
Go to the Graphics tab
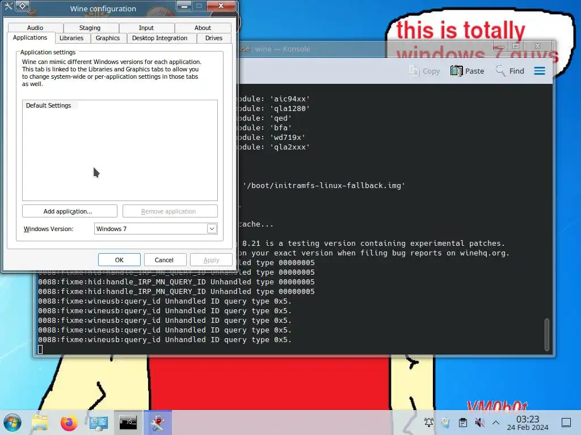point(107,38)
